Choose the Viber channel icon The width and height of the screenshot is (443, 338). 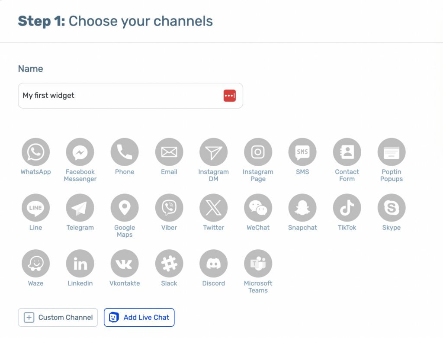pos(169,208)
